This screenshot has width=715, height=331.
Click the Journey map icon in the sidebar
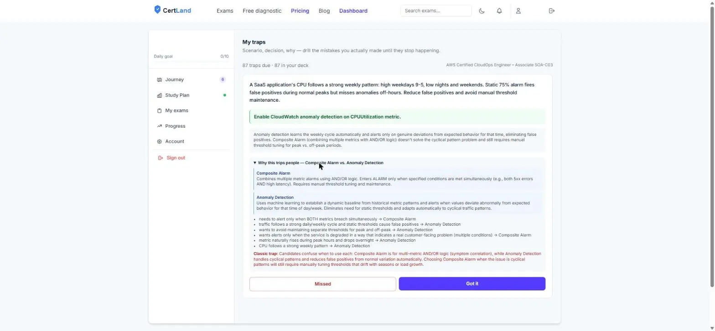click(x=159, y=80)
